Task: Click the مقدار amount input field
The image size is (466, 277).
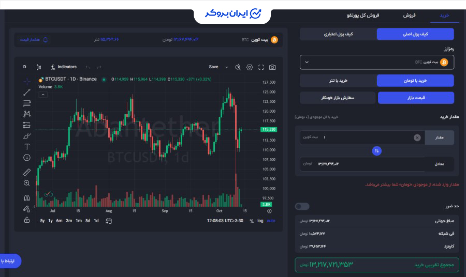Action: pos(362,137)
